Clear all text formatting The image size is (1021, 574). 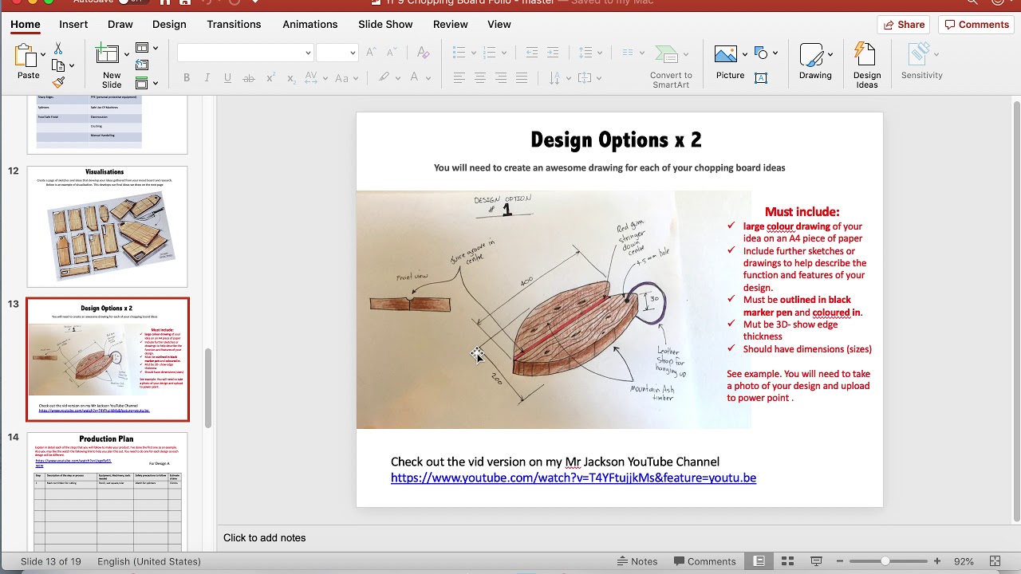424,53
